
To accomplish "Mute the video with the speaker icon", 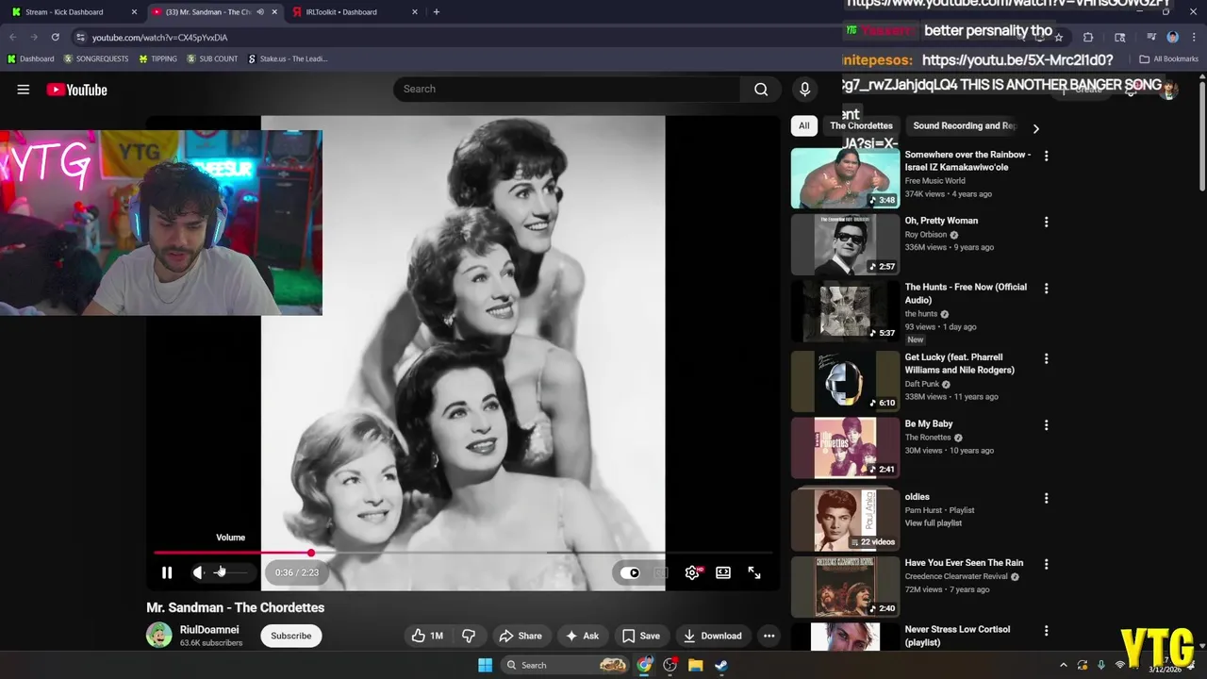I will pos(198,572).
